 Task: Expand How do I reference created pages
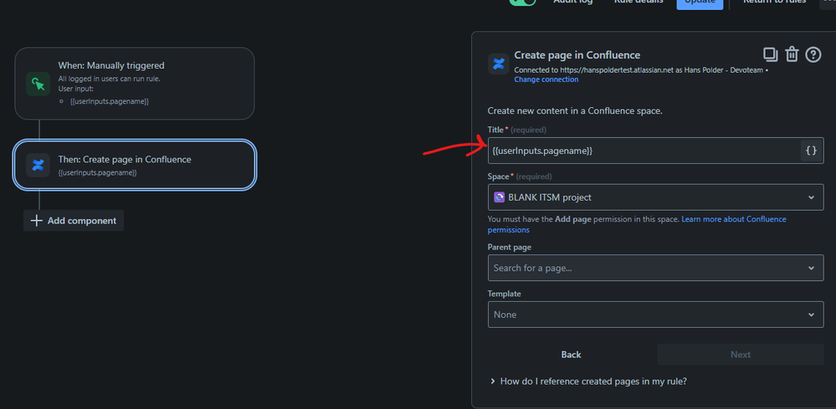[588, 381]
